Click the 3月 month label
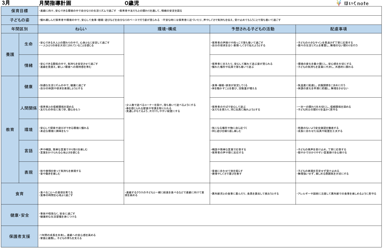Screen dimensions: 383x248 [6, 3]
